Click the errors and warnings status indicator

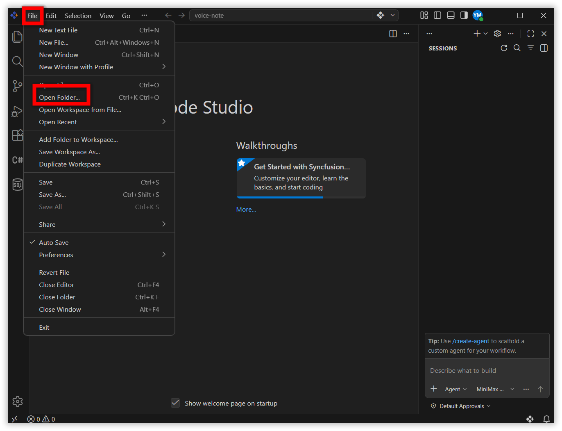[41, 419]
